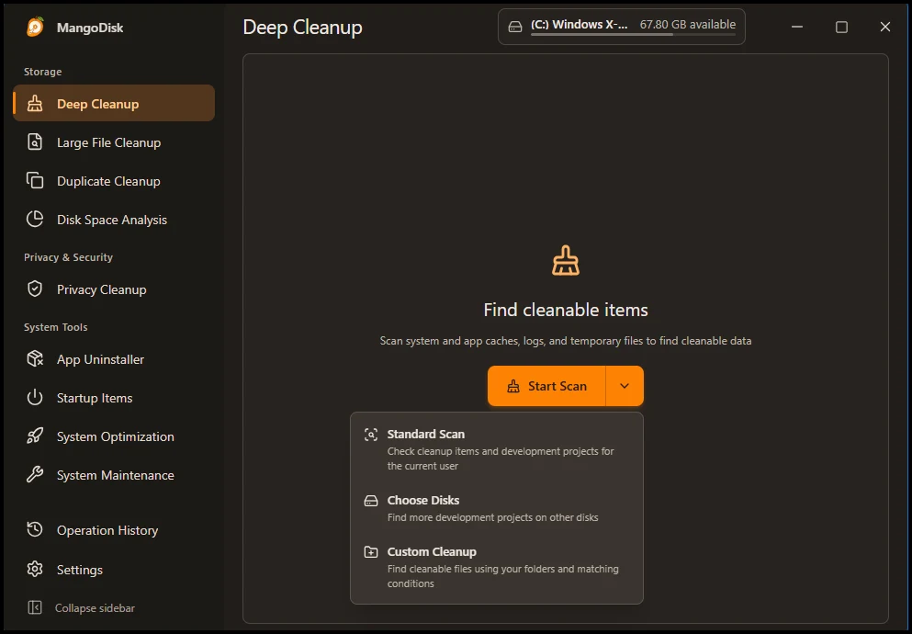This screenshot has height=634, width=912.
Task: Click the disk drive icon in header
Action: pos(514,27)
